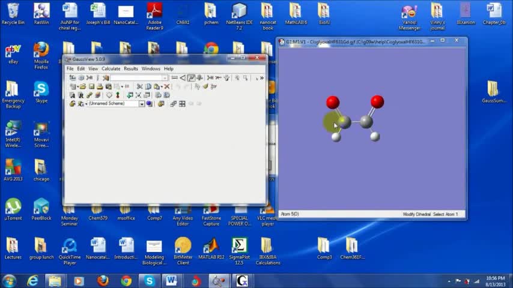Select the Element Fragment builder tool
513x288 pixels.
click(x=73, y=78)
